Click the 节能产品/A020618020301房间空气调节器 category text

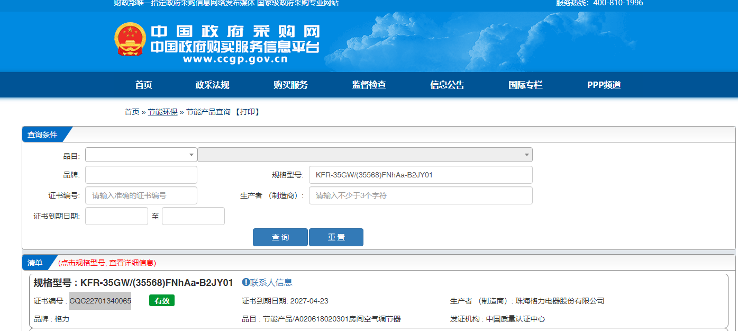click(332, 319)
